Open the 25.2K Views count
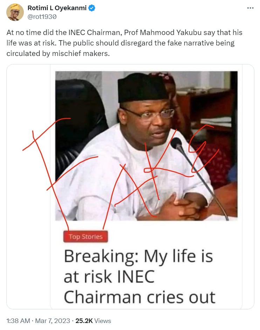260x330 pixels. 93,321
